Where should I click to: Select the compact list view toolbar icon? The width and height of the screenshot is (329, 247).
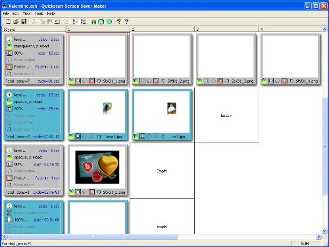point(84,22)
